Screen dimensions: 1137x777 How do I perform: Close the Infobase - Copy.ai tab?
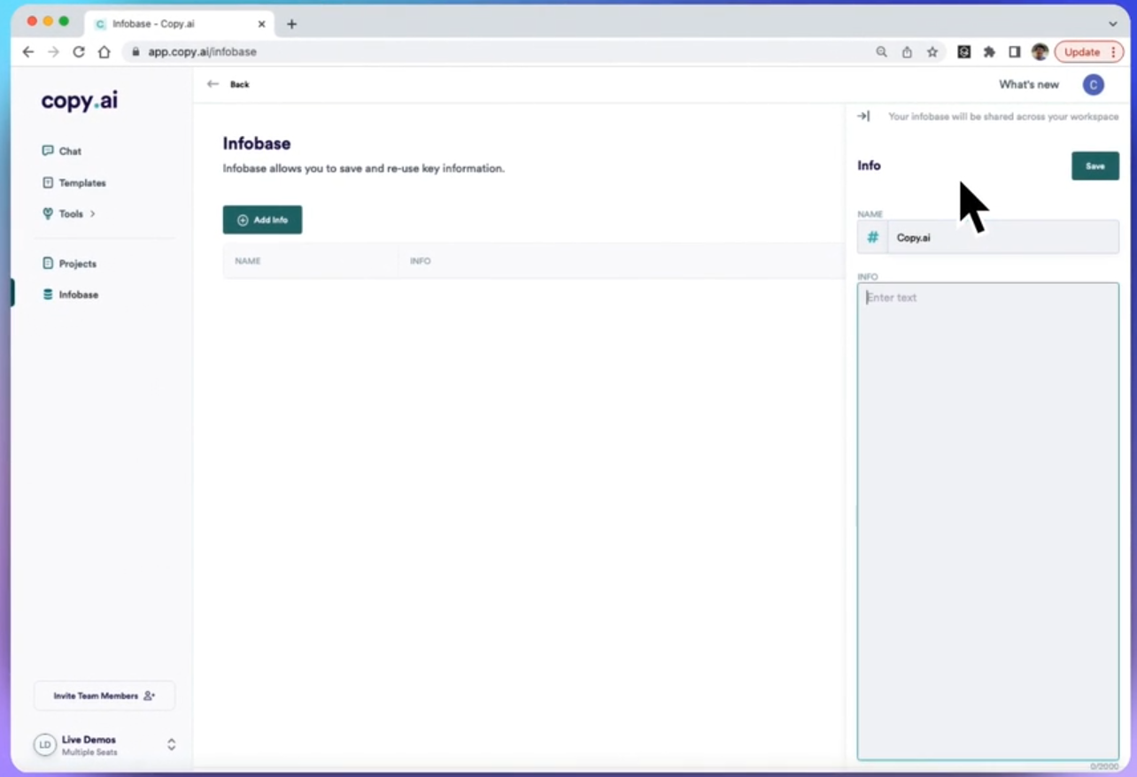coord(261,24)
